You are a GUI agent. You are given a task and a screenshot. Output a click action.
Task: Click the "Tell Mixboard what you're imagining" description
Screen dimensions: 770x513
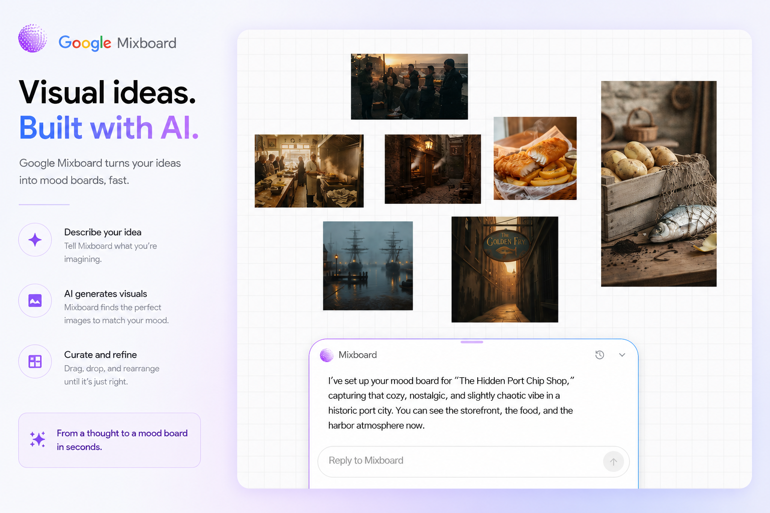click(x=110, y=252)
